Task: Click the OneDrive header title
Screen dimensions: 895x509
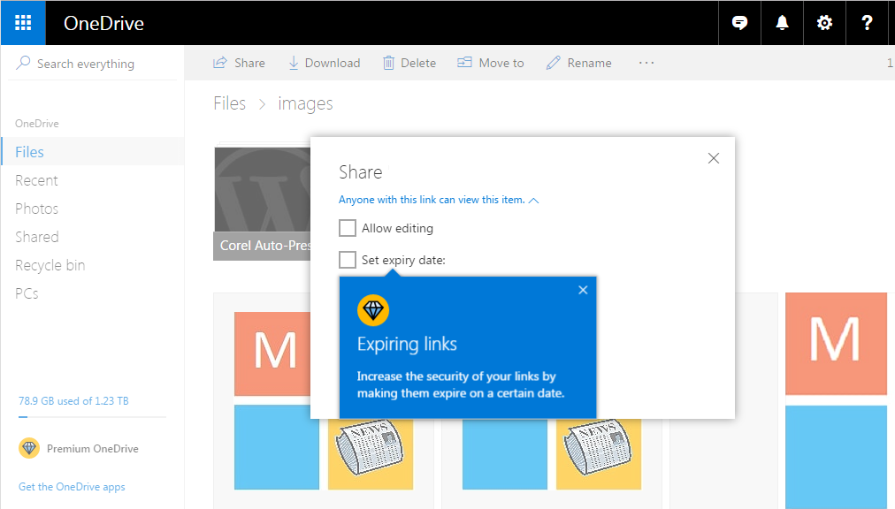Action: pos(103,23)
